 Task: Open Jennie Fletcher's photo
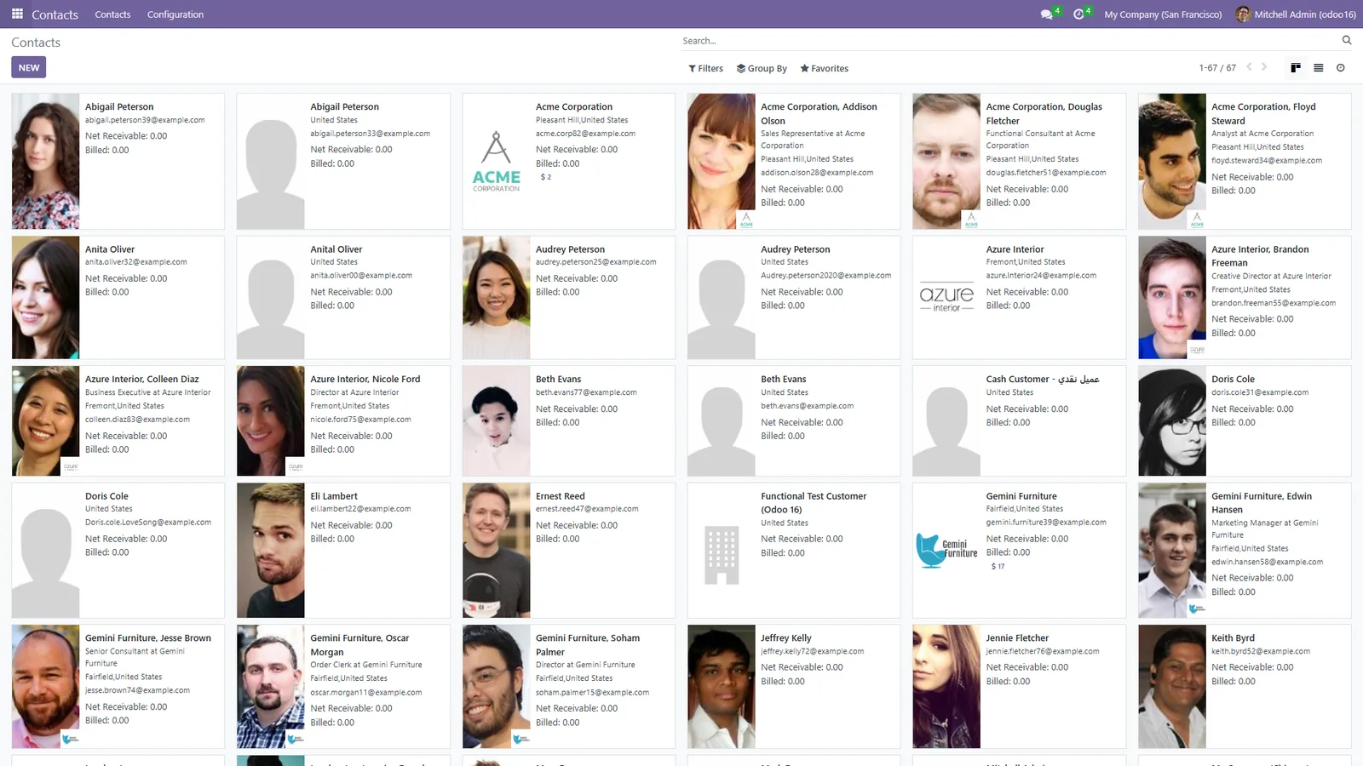[x=946, y=687]
